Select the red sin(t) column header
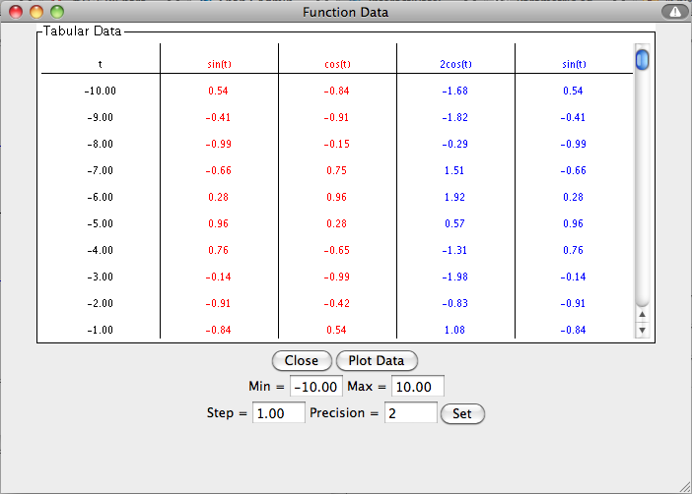Screen dimensions: 692x494 219,64
